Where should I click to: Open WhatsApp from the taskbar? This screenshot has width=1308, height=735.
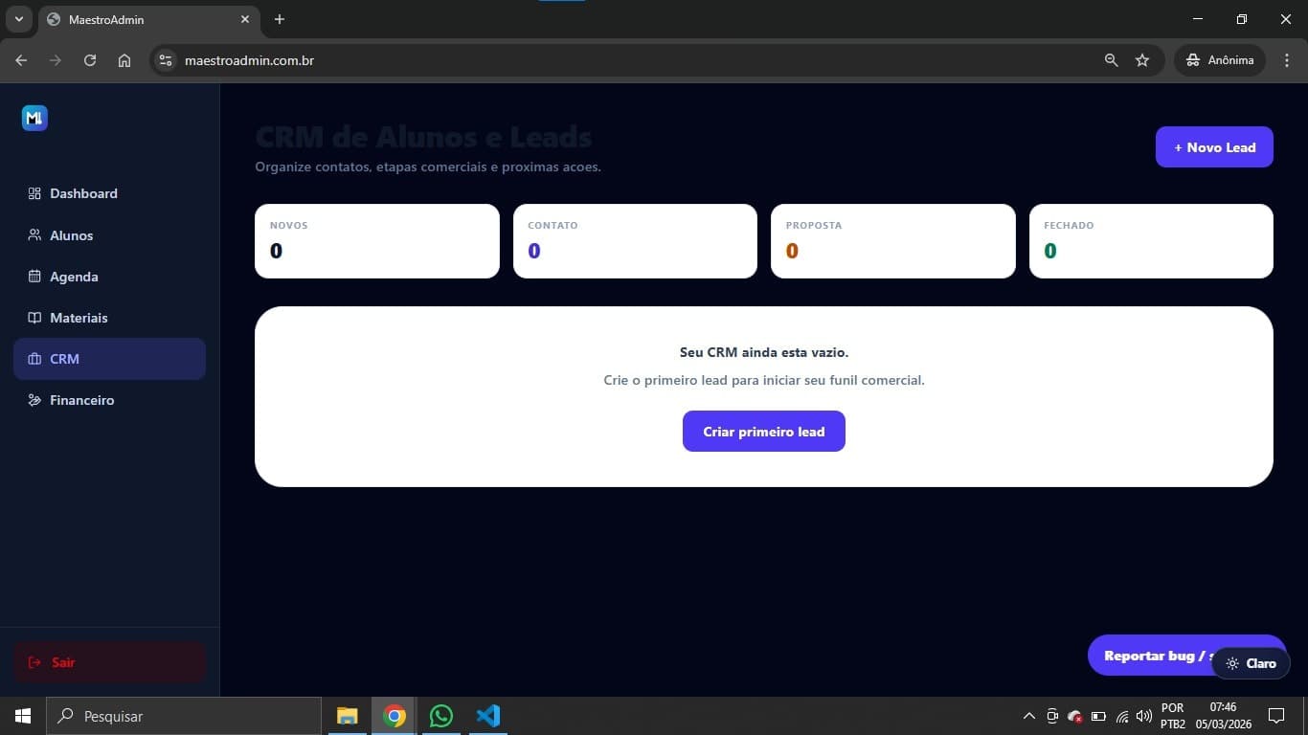[x=440, y=715]
